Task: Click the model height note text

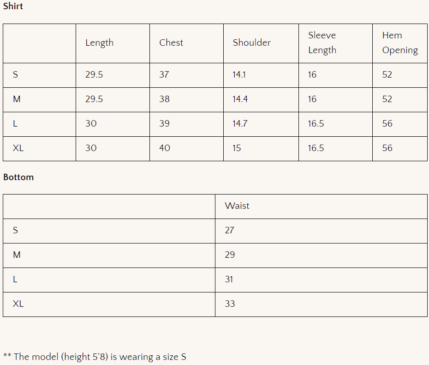Action: [95, 357]
